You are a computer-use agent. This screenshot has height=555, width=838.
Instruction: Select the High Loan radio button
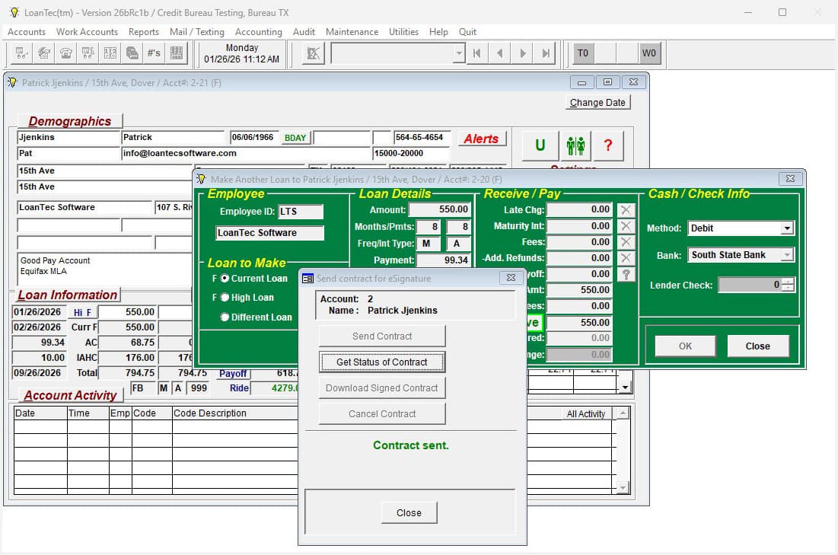coord(225,297)
